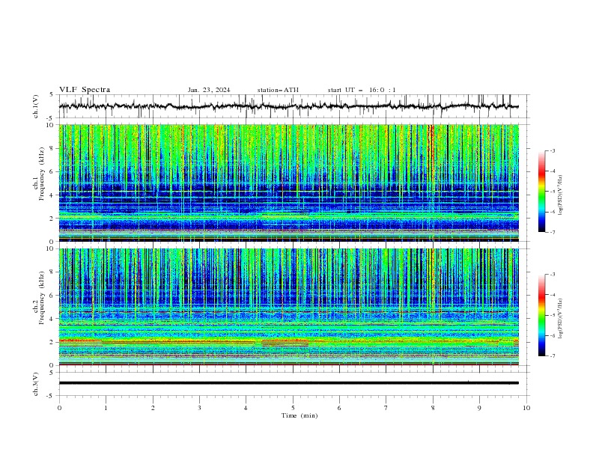Viewport: 593px width, 458px height.
Task: Click the 'start UT = 16:0 :1' text
Action: click(x=362, y=90)
